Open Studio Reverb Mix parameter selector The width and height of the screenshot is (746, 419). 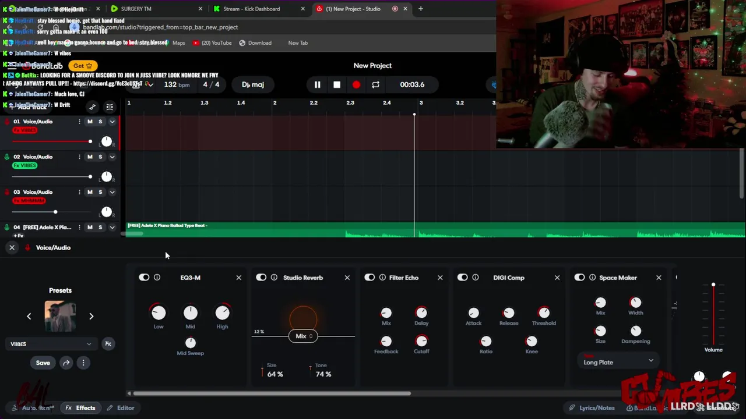coord(303,336)
